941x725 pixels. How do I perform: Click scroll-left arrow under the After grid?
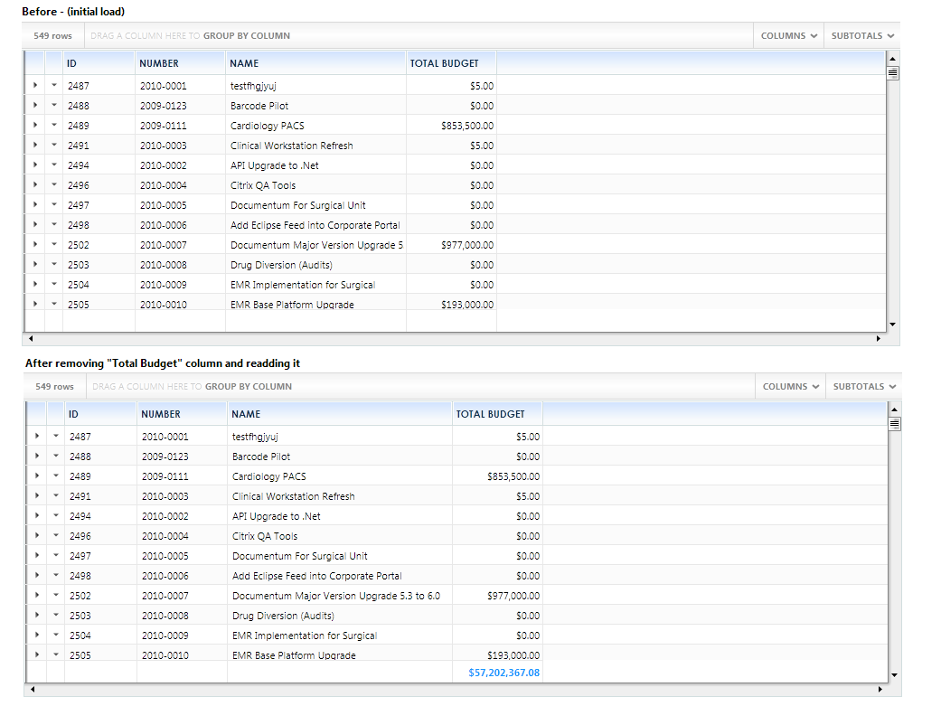click(x=33, y=690)
